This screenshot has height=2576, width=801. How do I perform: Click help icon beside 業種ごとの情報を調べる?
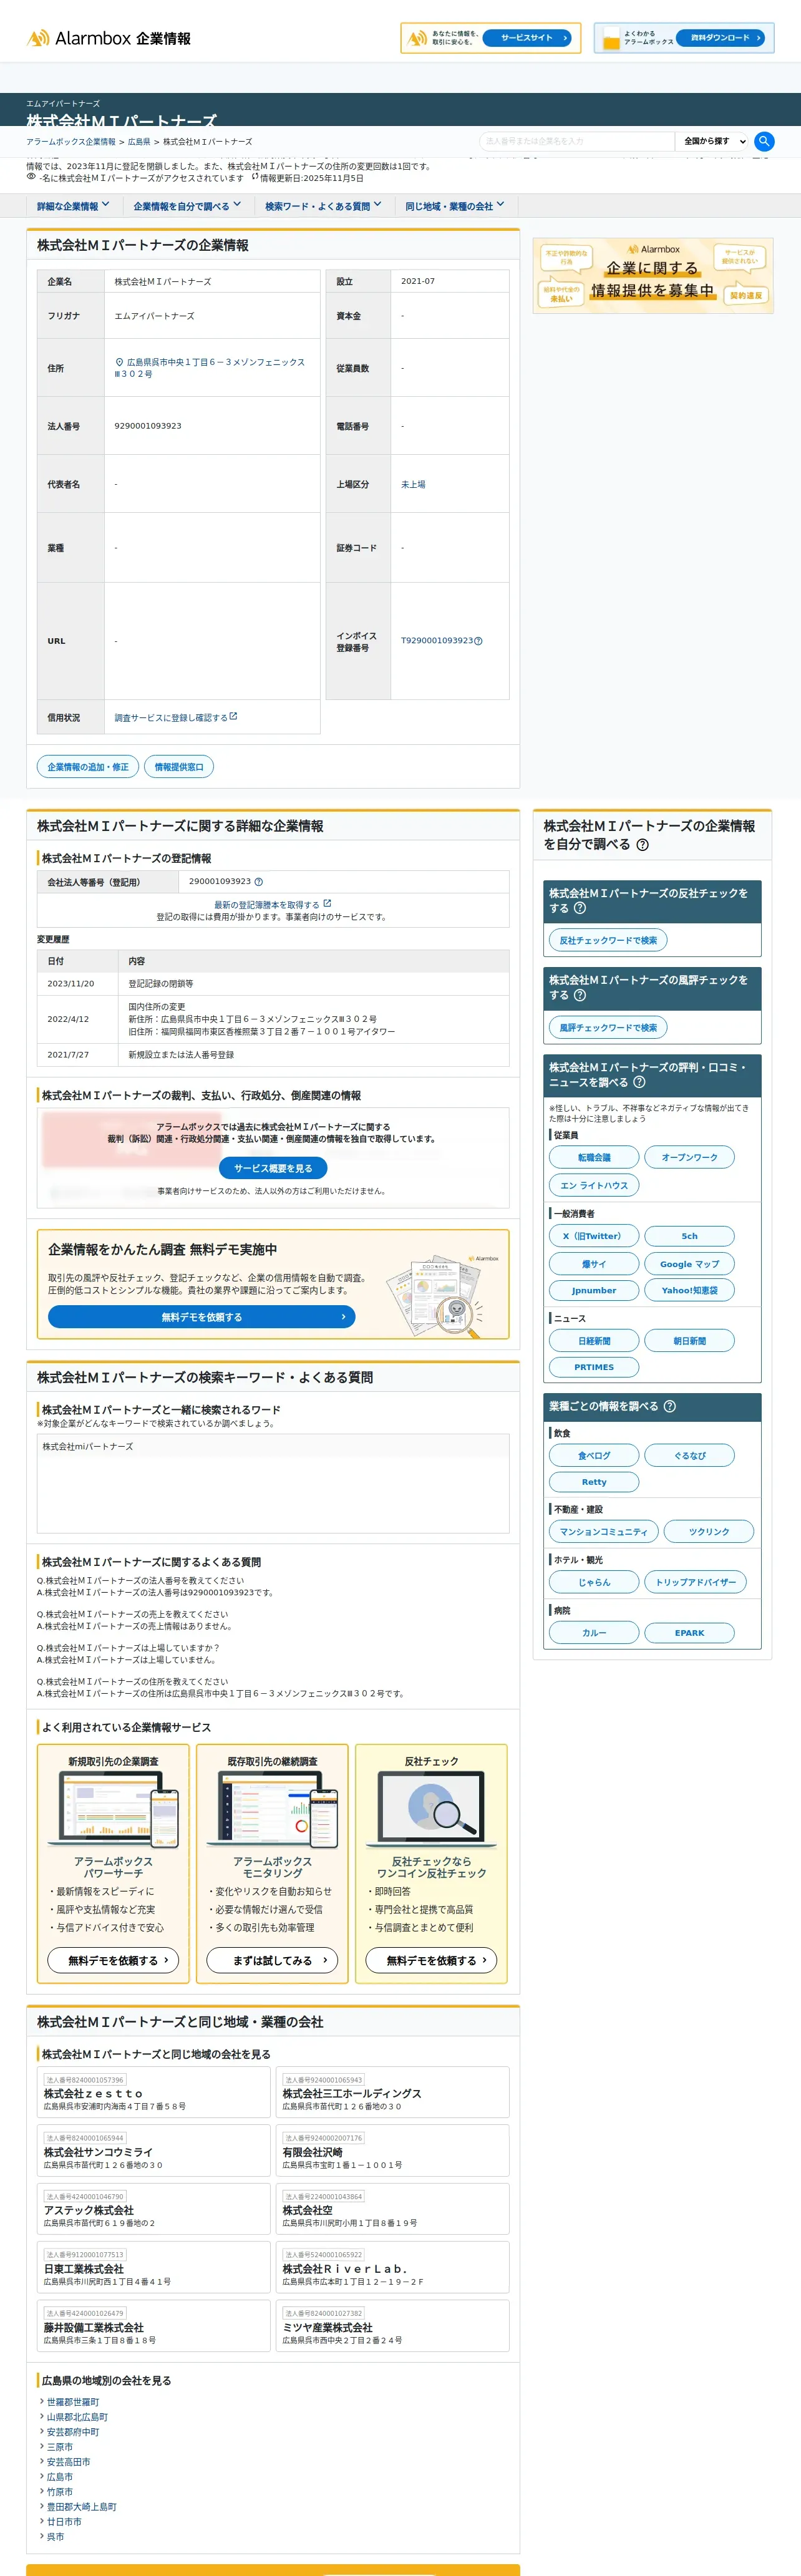669,1406
